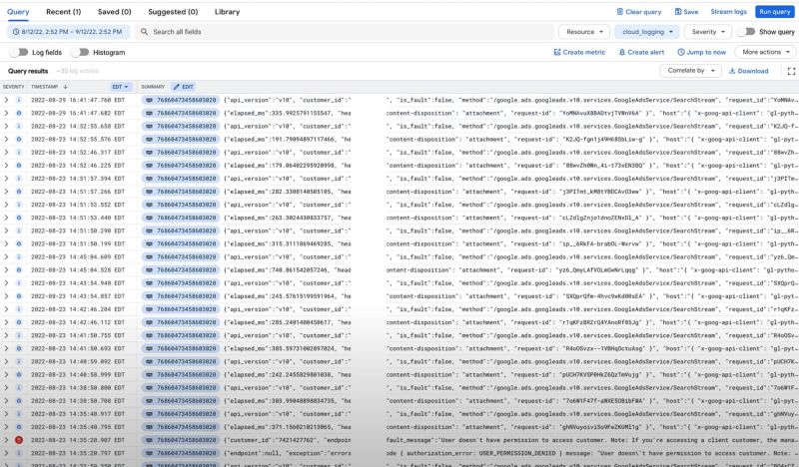
Task: Expand log entry at 16:41:47.760
Action: tap(6, 100)
